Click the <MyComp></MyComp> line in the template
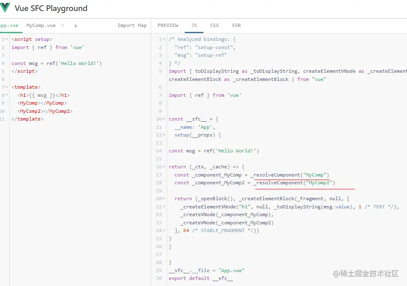Screen dimensions: 407x286 click(42, 103)
